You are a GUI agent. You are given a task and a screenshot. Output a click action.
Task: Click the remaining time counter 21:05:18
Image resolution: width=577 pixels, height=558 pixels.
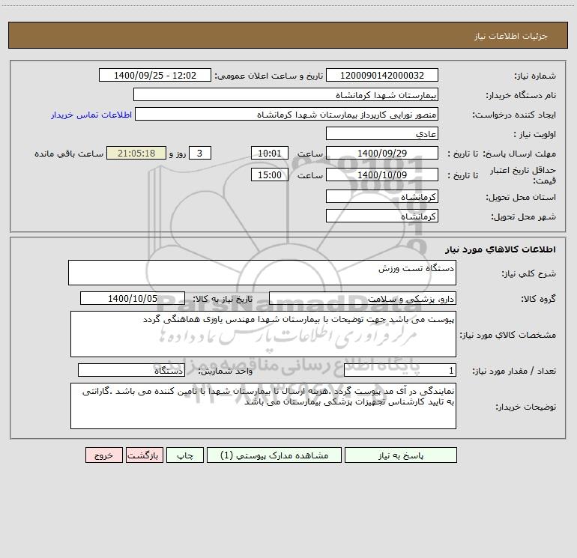pyautogui.click(x=136, y=153)
